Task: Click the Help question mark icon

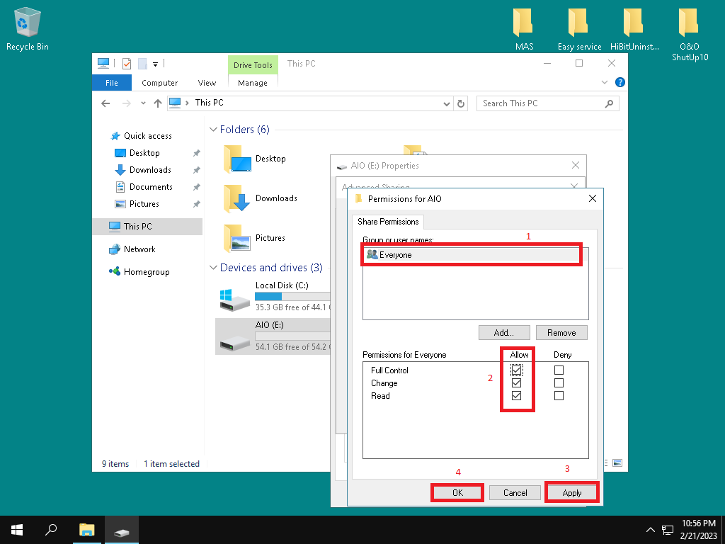Action: coord(620,83)
